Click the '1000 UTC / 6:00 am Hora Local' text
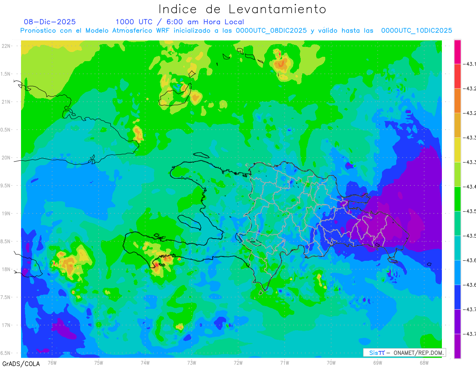 click(180, 22)
